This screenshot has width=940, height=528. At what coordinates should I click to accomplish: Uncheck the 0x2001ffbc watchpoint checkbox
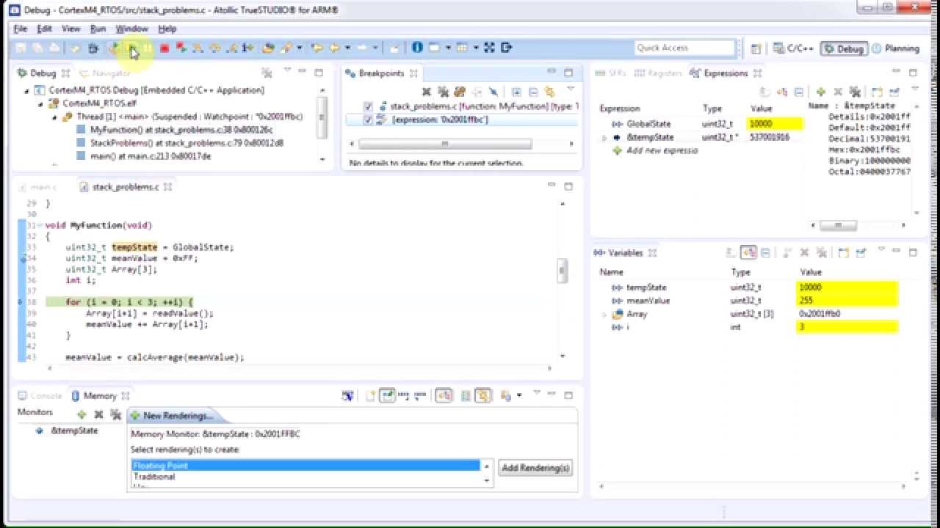(368, 120)
